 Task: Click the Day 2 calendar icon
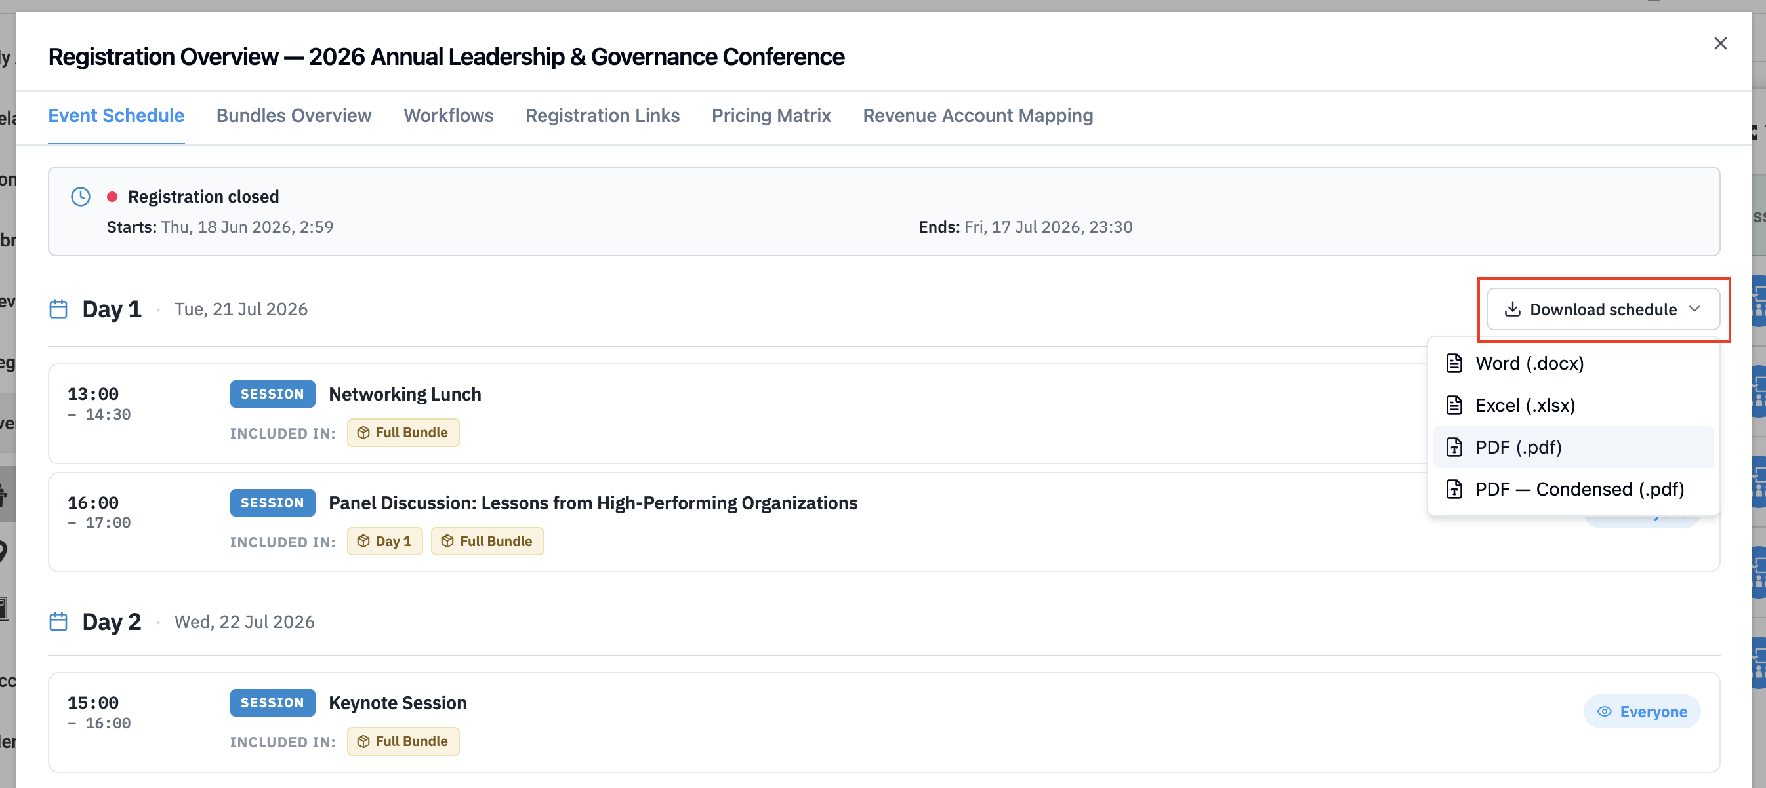tap(58, 621)
